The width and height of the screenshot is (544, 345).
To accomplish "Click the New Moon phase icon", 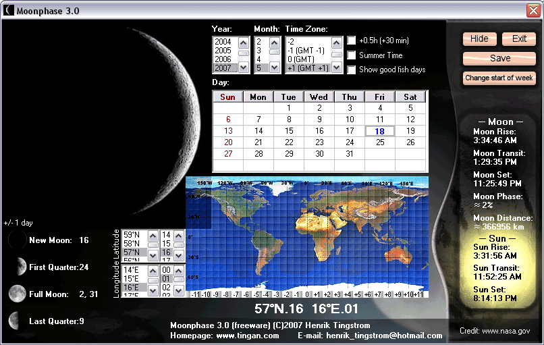I will [17, 240].
